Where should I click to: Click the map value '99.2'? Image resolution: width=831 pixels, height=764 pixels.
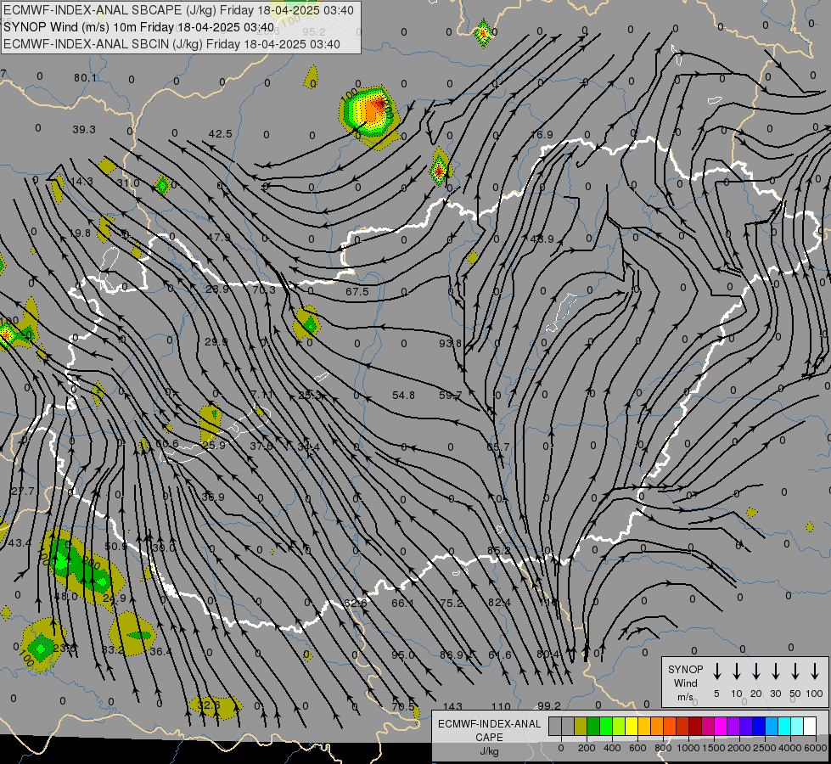pos(549,705)
